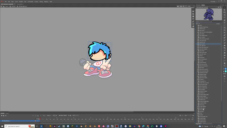Viewport: 227px width, 128px height.
Task: Open the Windows Start button
Action: (2, 126)
